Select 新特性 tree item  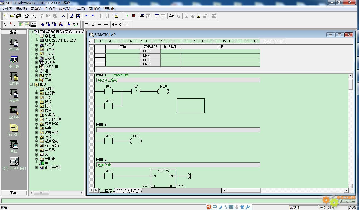click(50, 36)
